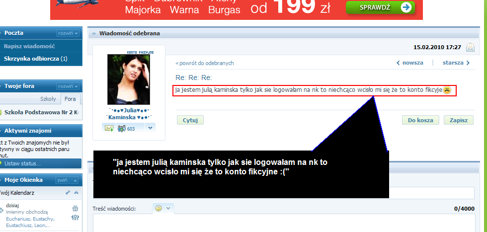Move message to trash with Do kosza
Image resolution: width=487 pixels, height=232 pixels.
(x=420, y=120)
